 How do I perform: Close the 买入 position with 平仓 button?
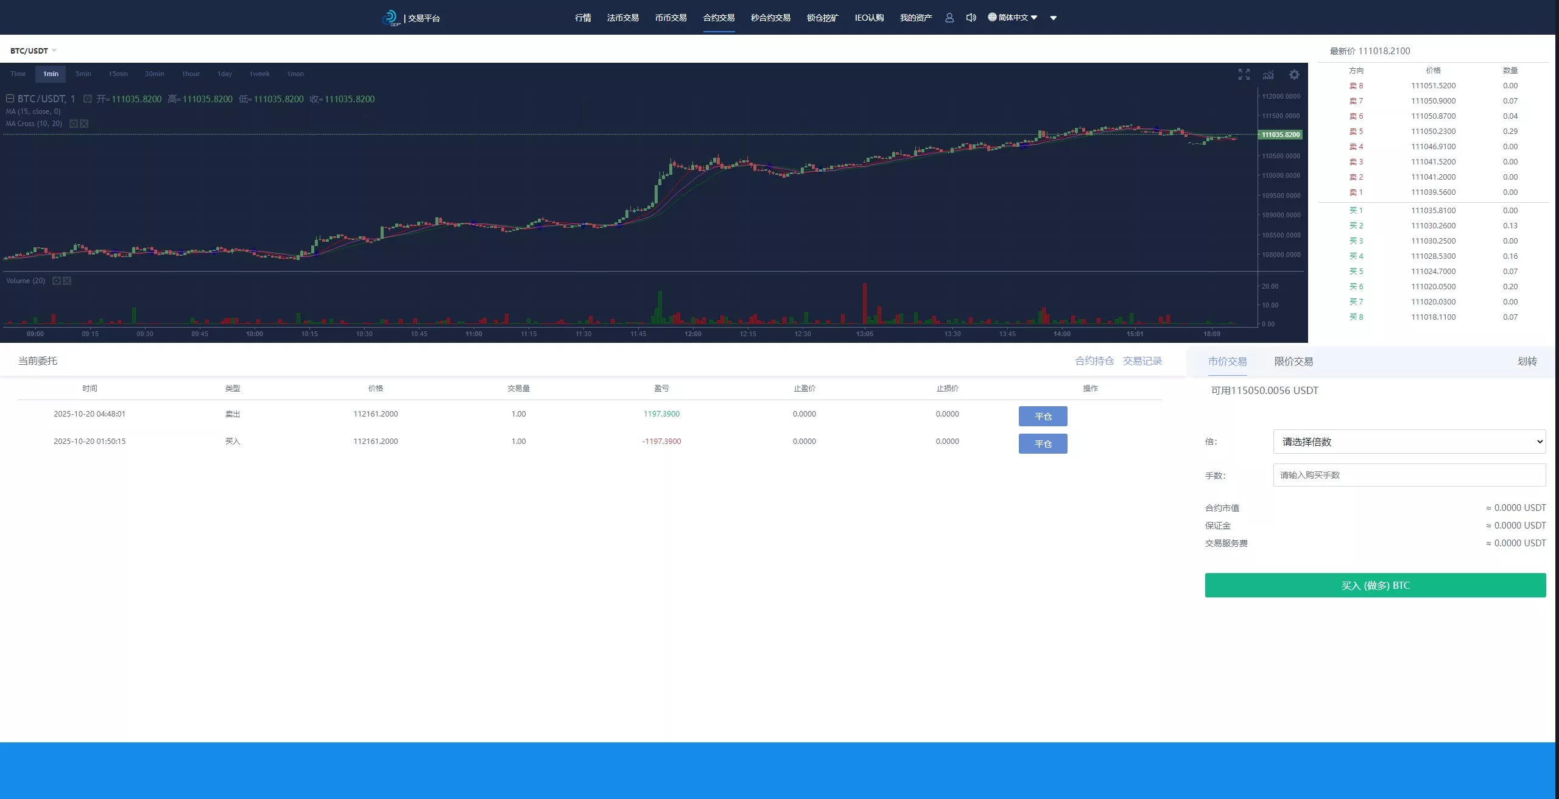[x=1043, y=443]
